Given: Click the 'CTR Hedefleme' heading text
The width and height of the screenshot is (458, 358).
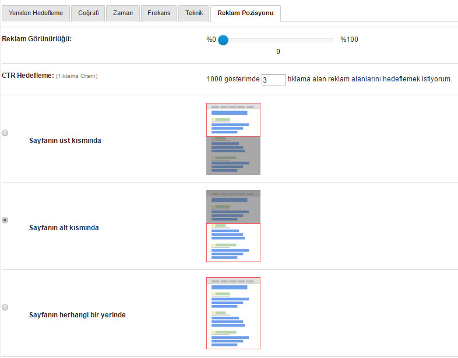Looking at the screenshot, I should (28, 76).
